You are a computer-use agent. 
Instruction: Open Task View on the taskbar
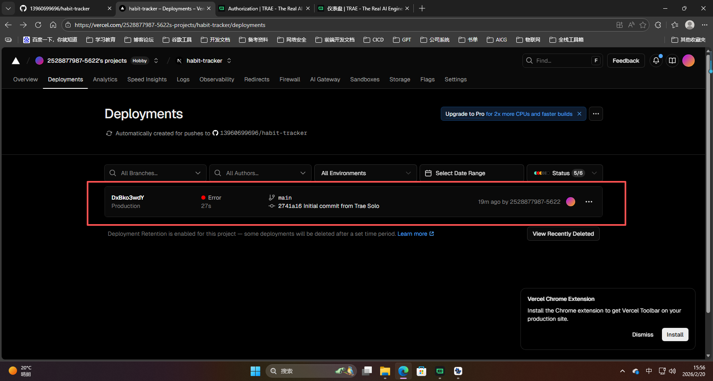click(367, 371)
